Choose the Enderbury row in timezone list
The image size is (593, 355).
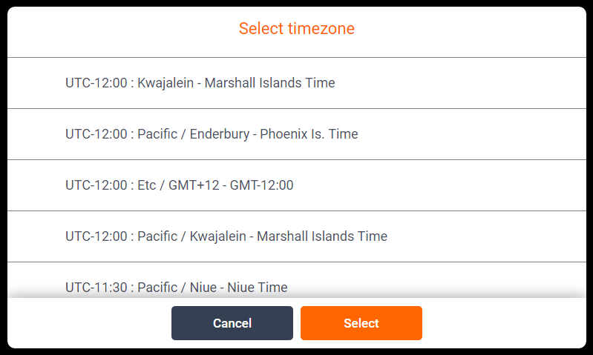click(x=212, y=134)
